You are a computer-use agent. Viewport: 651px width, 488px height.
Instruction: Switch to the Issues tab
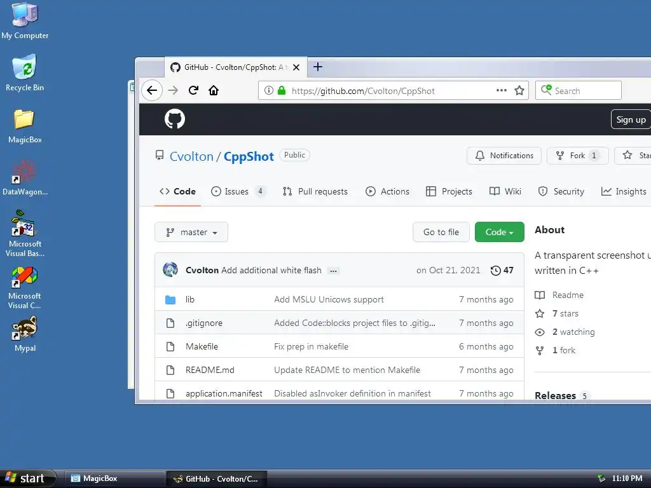pyautogui.click(x=238, y=191)
